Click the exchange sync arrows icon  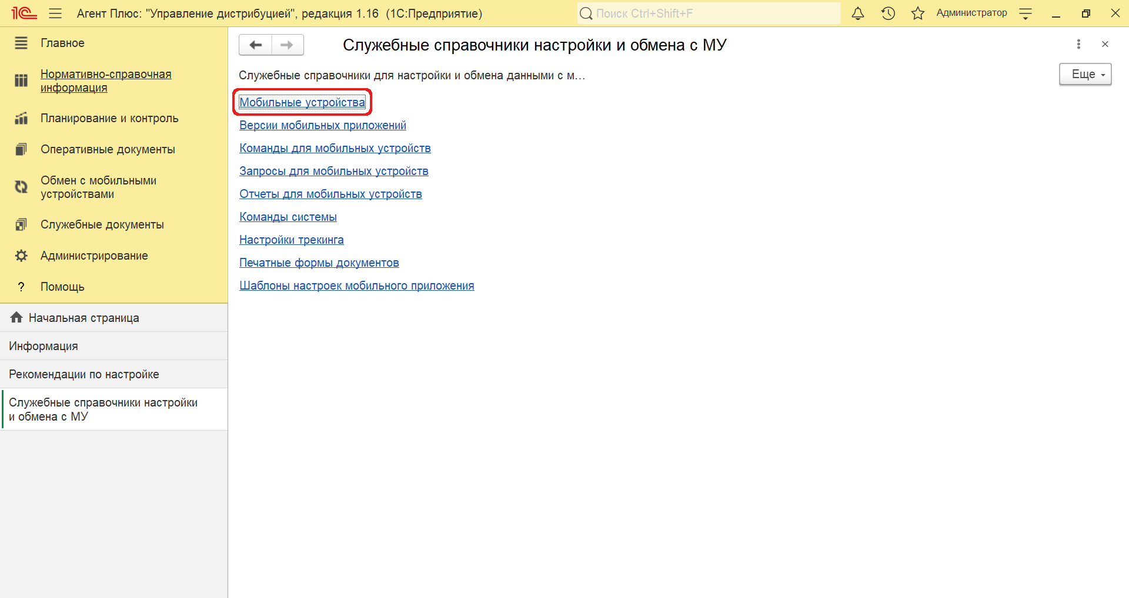[x=21, y=187]
